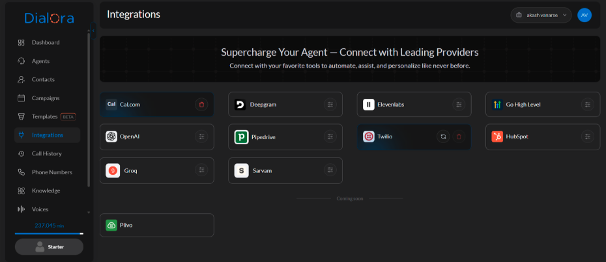This screenshot has width=606, height=262.
Task: Click the minutes usage progress bar
Action: coord(49,233)
